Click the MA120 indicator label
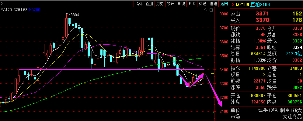This screenshot has height=121, width=303. click(14, 10)
